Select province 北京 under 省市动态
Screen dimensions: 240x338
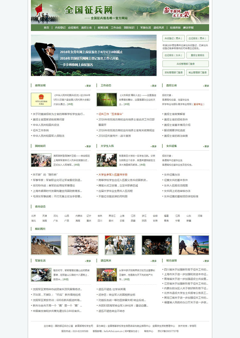click(34, 216)
